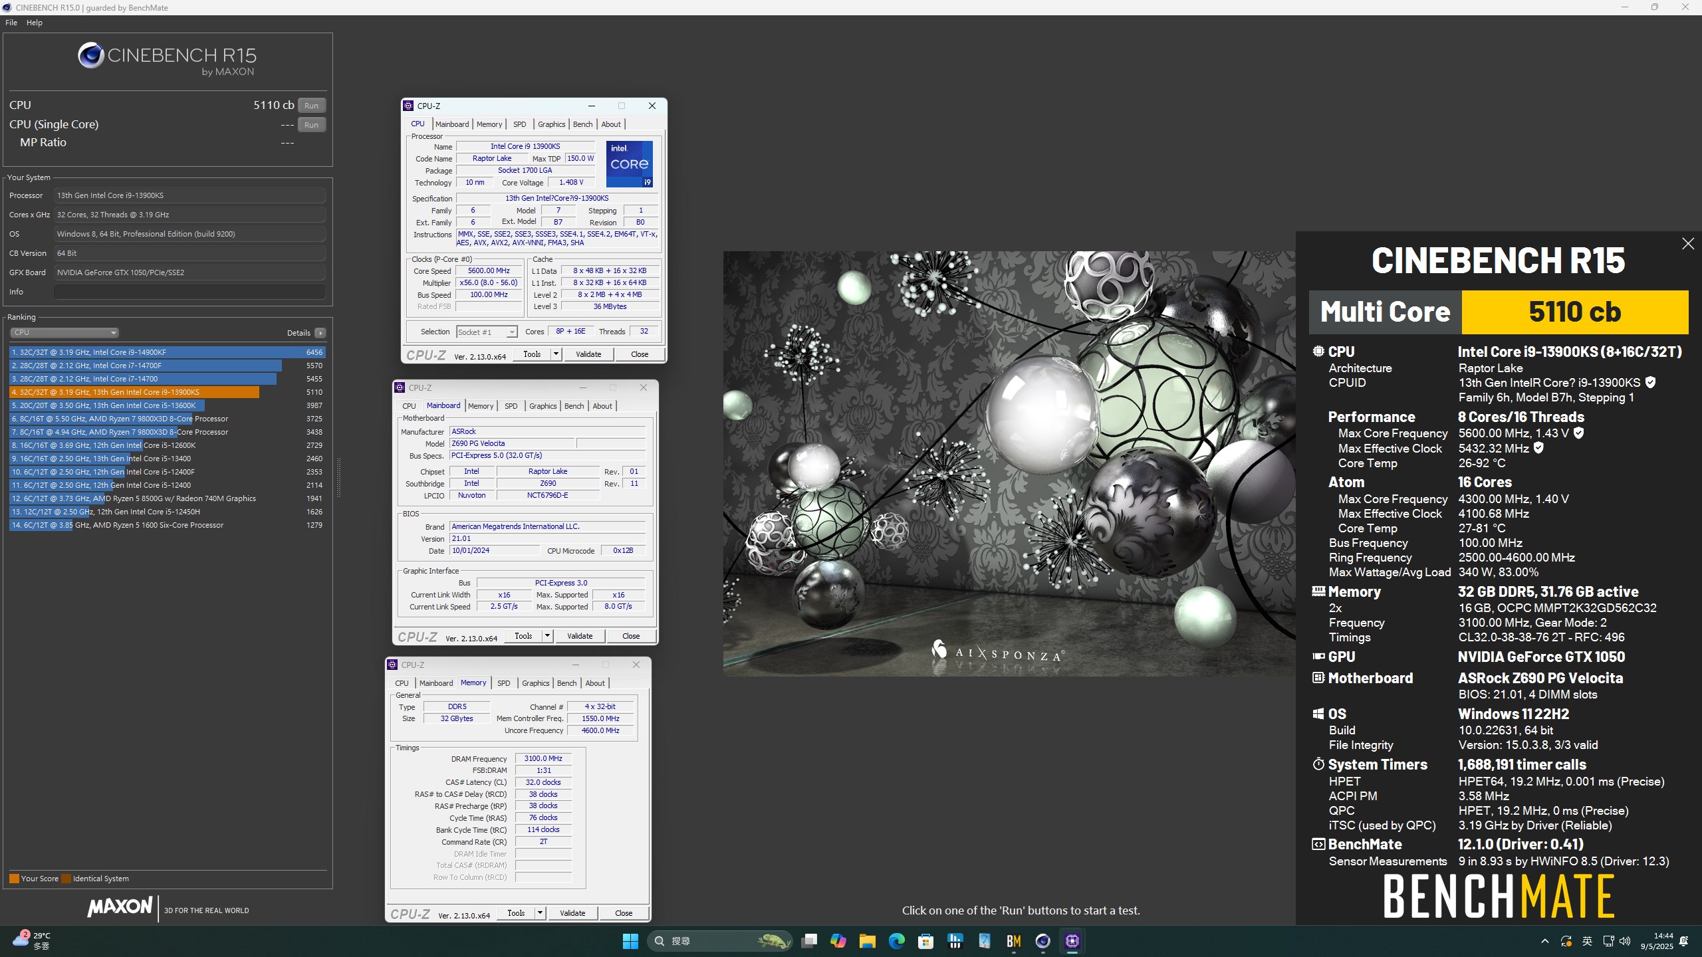Open Graphics tab in middle CPU-Z window
1702x957 pixels.
pos(543,406)
